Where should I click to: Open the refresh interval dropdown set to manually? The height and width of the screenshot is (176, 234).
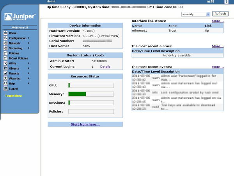tap(196, 14)
